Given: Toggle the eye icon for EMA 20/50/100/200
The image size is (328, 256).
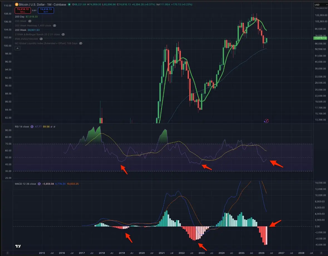Looking at the screenshot, I should 41,39.
